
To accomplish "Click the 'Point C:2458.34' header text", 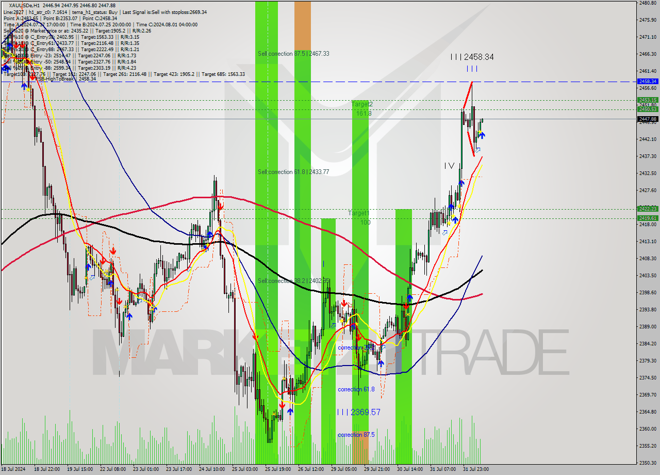I will 100,18.
